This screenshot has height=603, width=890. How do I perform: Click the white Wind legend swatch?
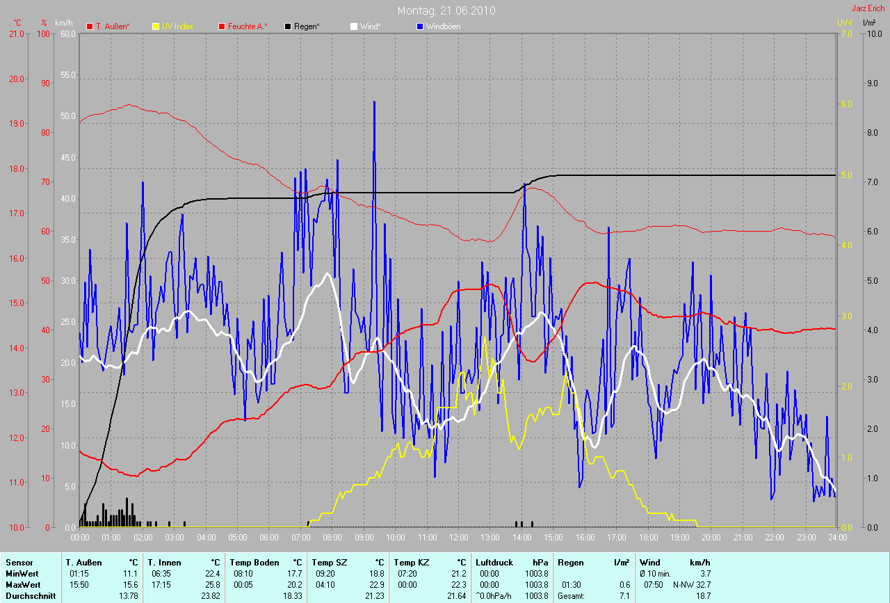(353, 26)
